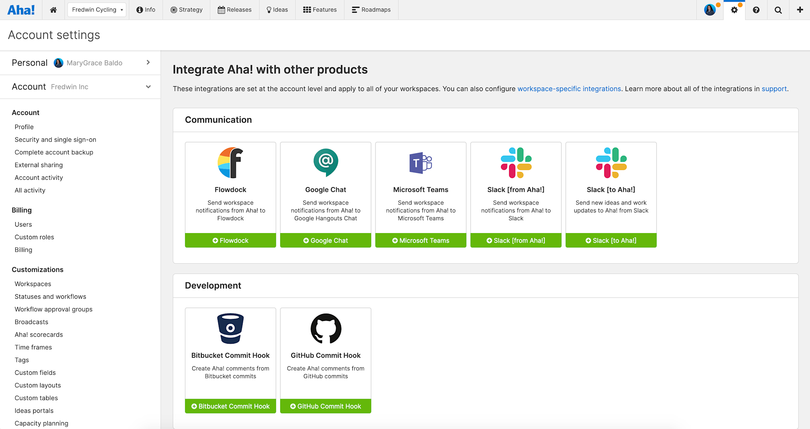Click the Bitbucket bucket logo
Screen dimensions: 810x429
coord(230,328)
